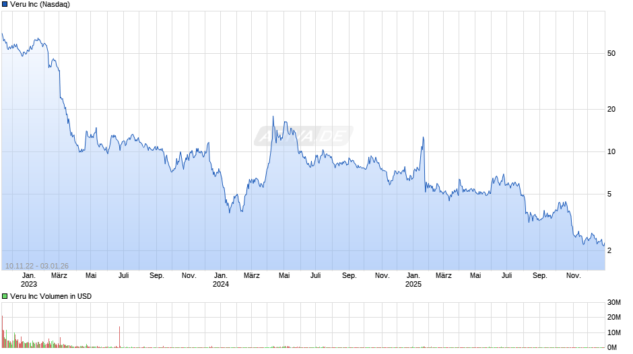Click the 'Jan. 2024' time axis label
This screenshot has height=354, width=633.
(x=220, y=280)
